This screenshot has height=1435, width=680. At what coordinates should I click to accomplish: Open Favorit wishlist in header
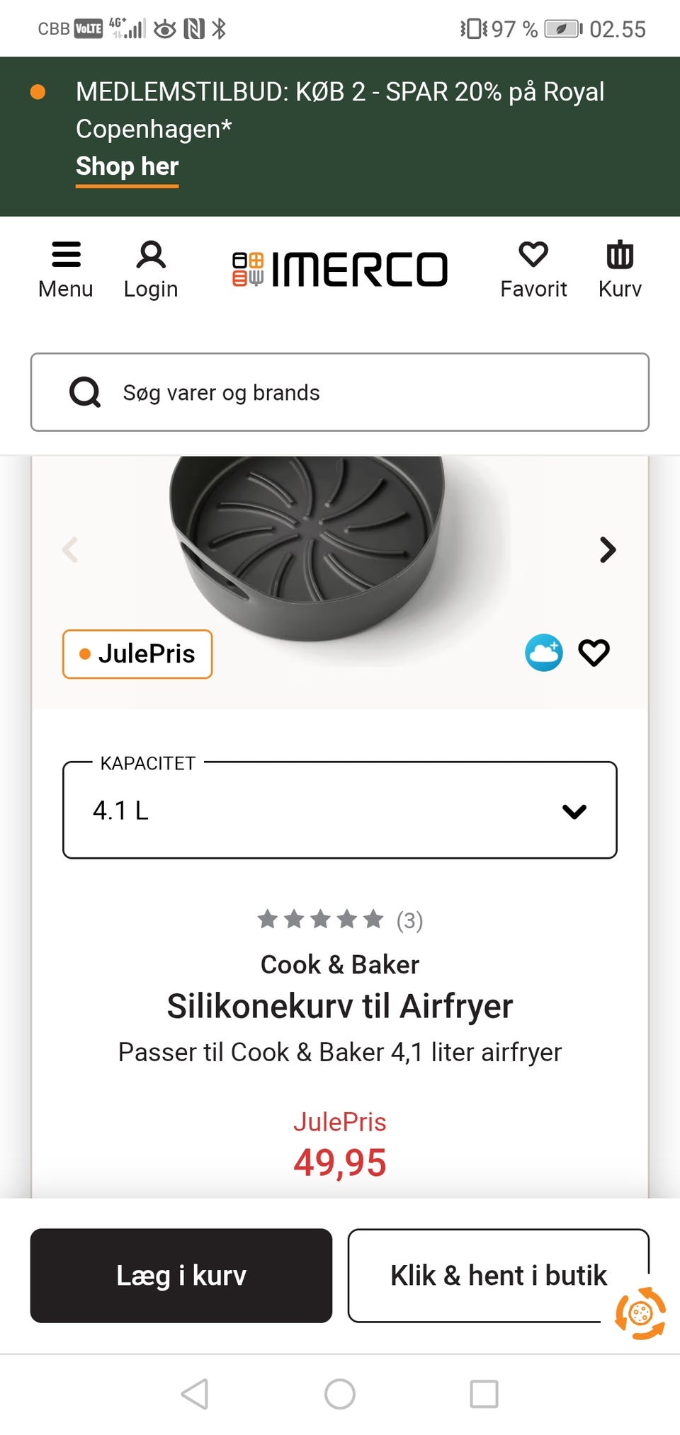(x=533, y=270)
